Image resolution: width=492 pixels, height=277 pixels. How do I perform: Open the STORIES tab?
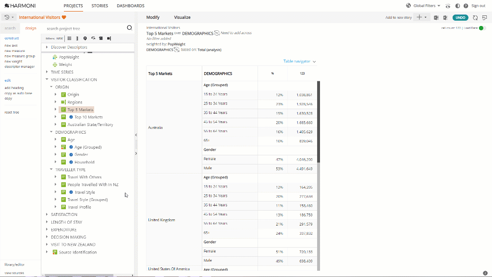pyautogui.click(x=100, y=6)
